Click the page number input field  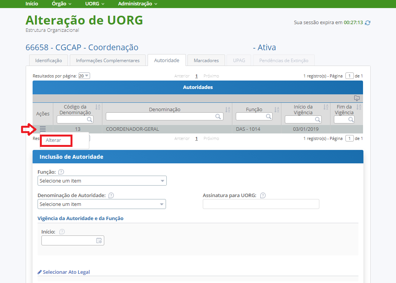(x=349, y=76)
